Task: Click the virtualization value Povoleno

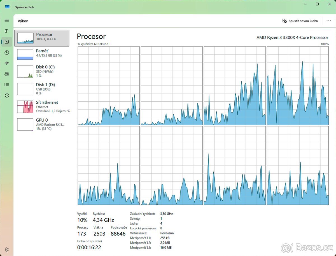Action: [167, 233]
